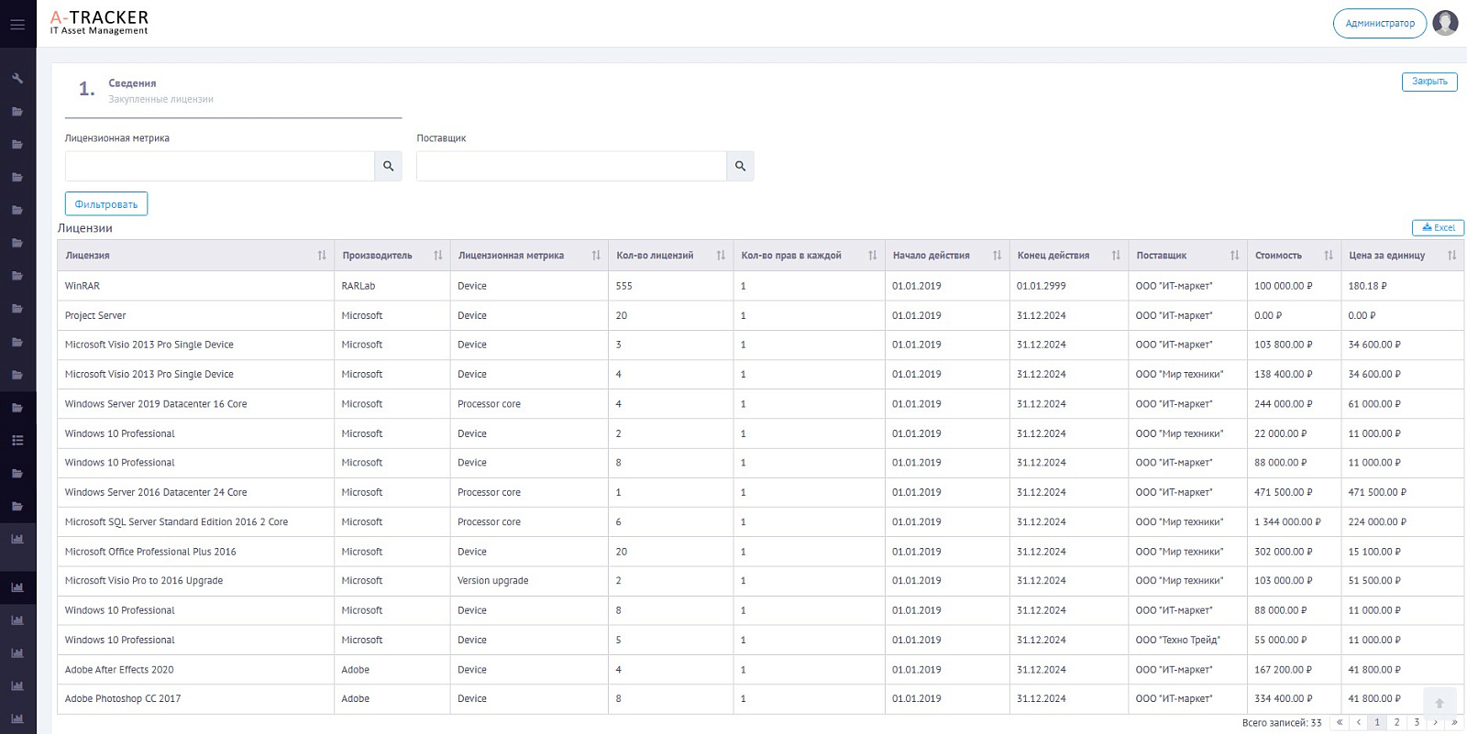Click the 555 license count cell
This screenshot has width=1467, height=734.
pyautogui.click(x=671, y=286)
